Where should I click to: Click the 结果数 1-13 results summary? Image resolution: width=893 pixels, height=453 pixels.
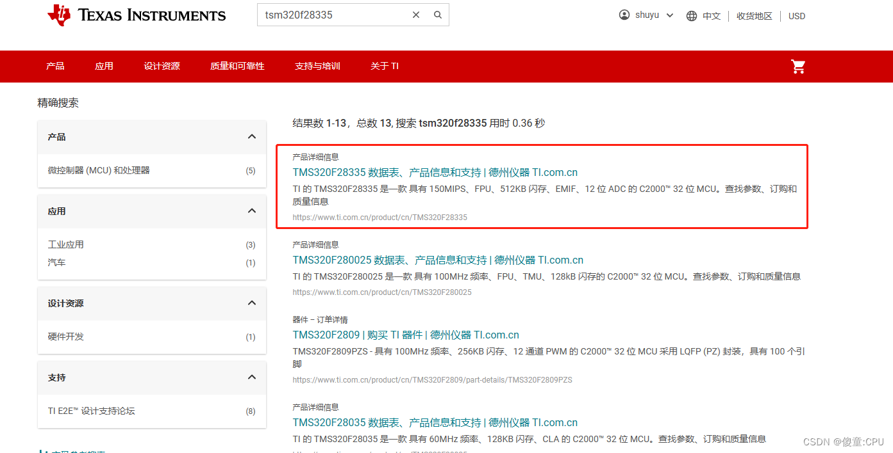419,123
